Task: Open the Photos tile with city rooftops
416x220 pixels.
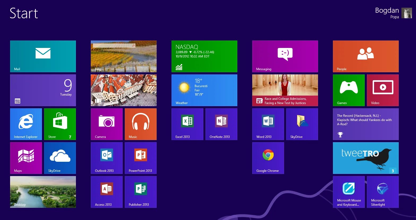Action: 124,90
